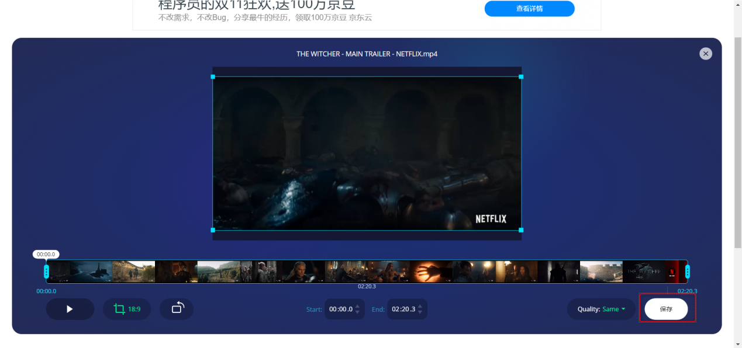Select the video file title text

(367, 54)
